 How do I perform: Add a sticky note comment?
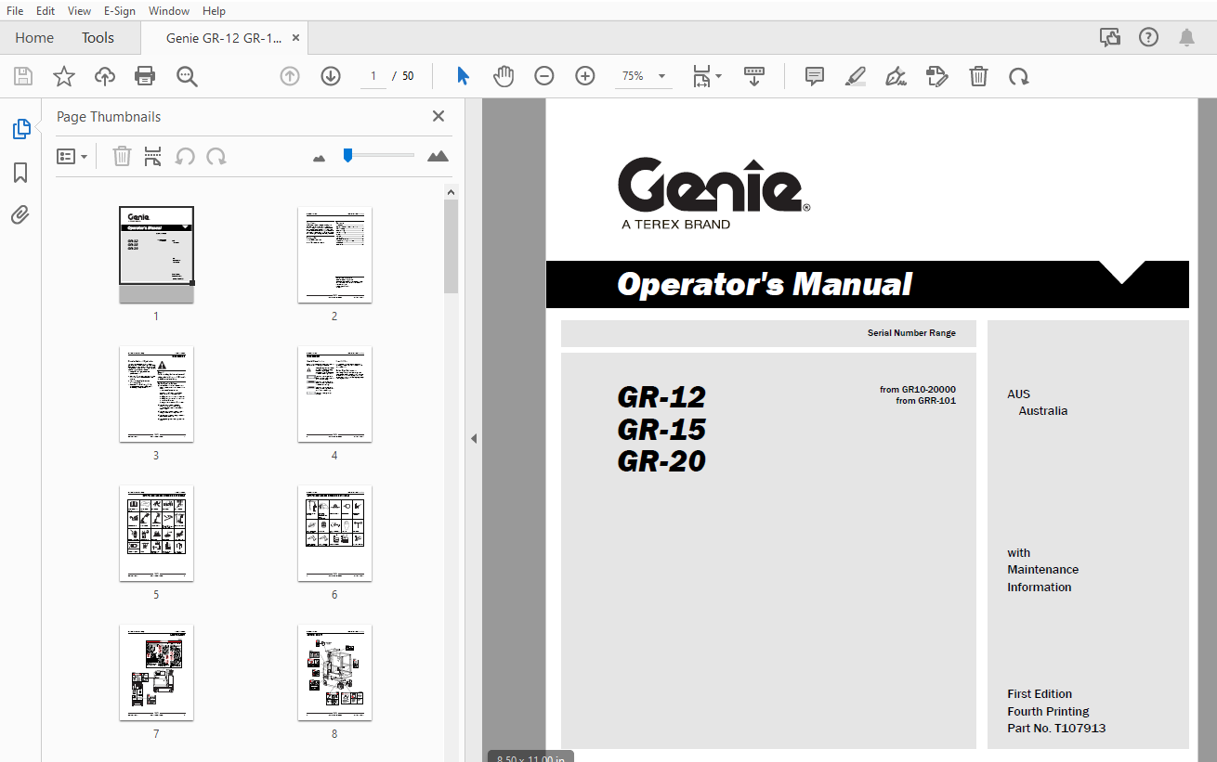(x=815, y=76)
